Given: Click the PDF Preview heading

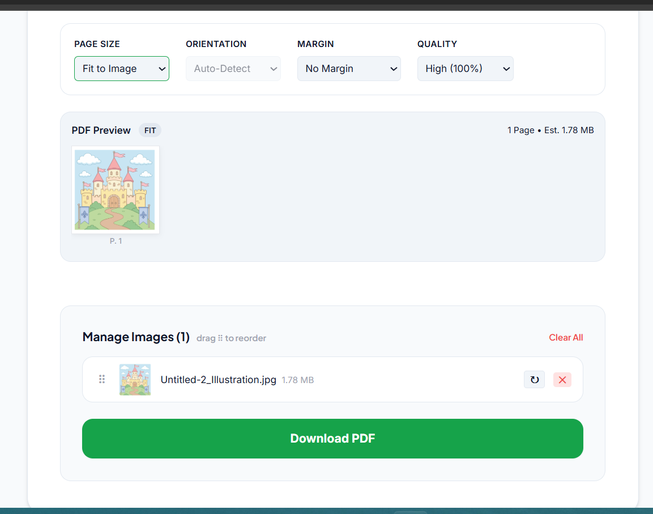Looking at the screenshot, I should [x=101, y=130].
